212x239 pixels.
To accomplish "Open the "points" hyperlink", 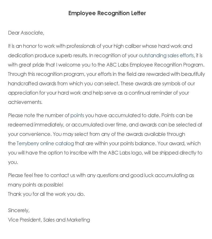I will (x=77, y=115).
